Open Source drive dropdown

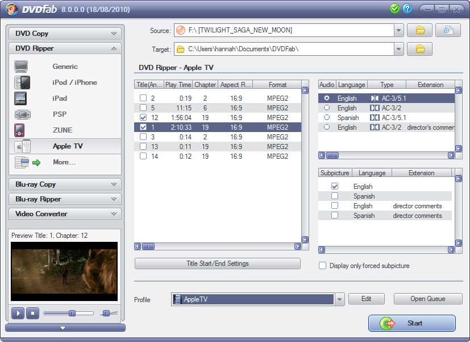tap(398, 30)
